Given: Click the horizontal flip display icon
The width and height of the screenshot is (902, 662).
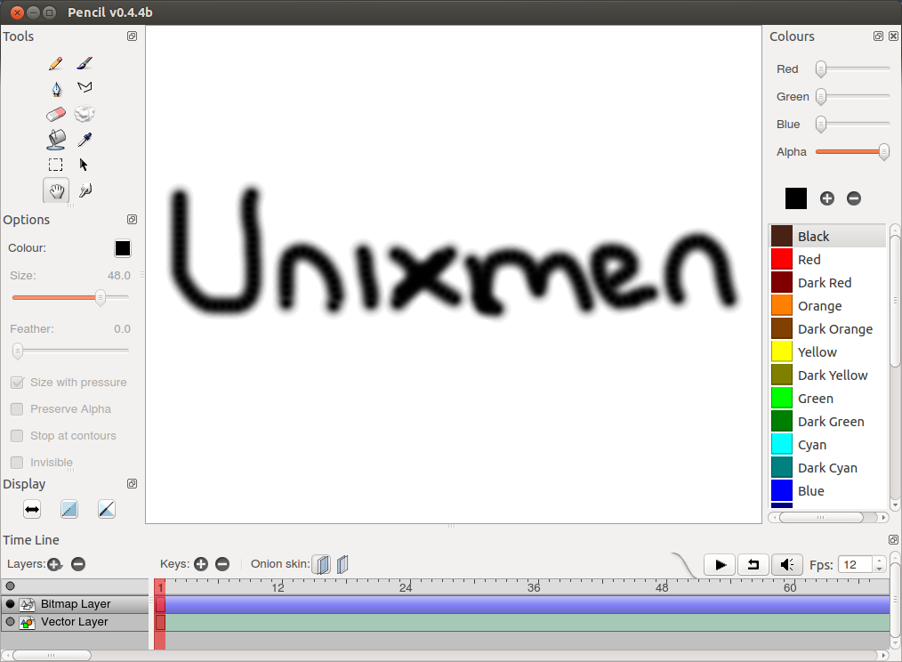Looking at the screenshot, I should 32,509.
